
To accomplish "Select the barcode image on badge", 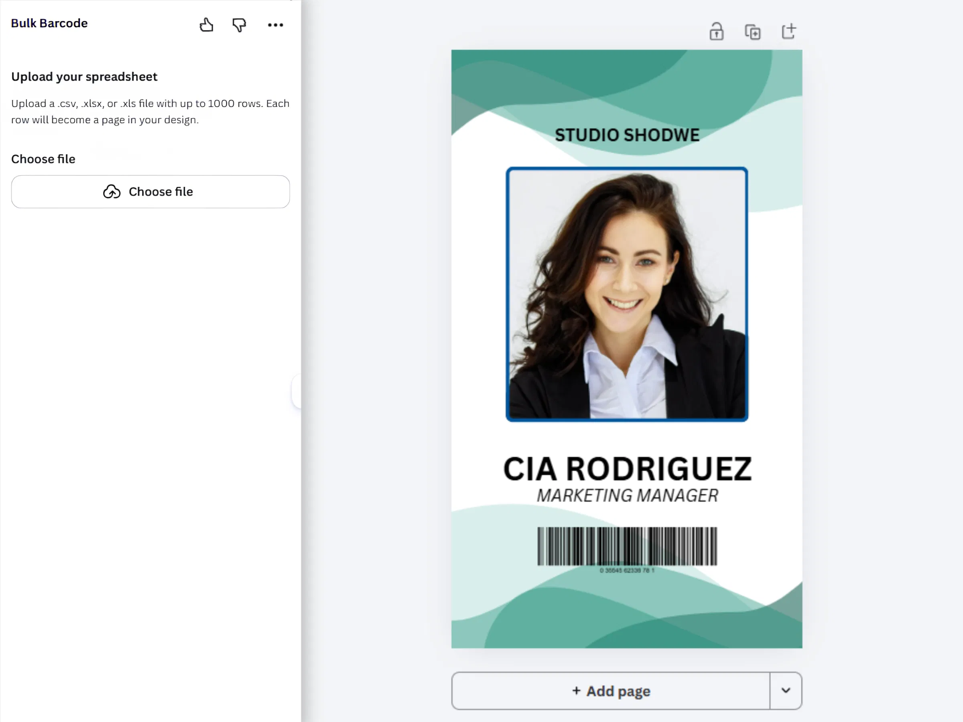I will click(x=627, y=550).
